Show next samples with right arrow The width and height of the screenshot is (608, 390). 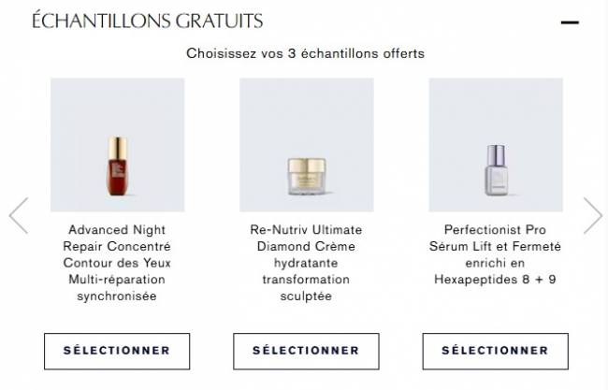[x=592, y=215]
